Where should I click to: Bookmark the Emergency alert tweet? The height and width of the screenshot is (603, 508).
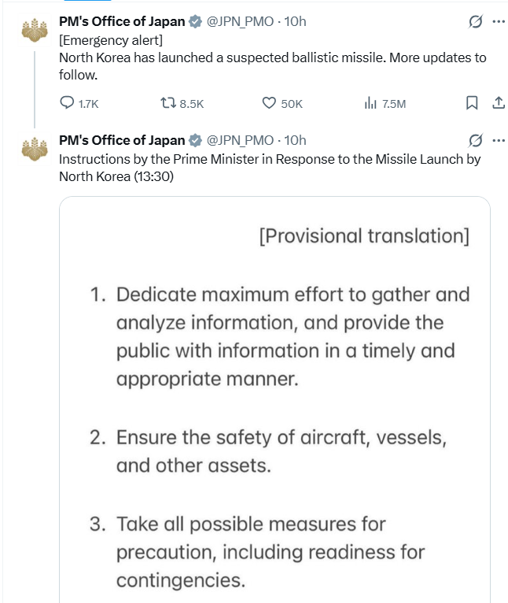pos(472,102)
